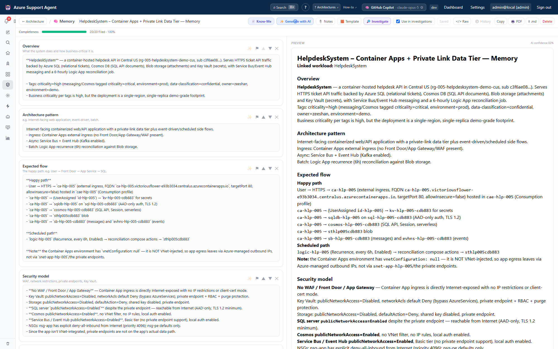Remove the Security model section
The width and height of the screenshot is (558, 349).
point(277,278)
